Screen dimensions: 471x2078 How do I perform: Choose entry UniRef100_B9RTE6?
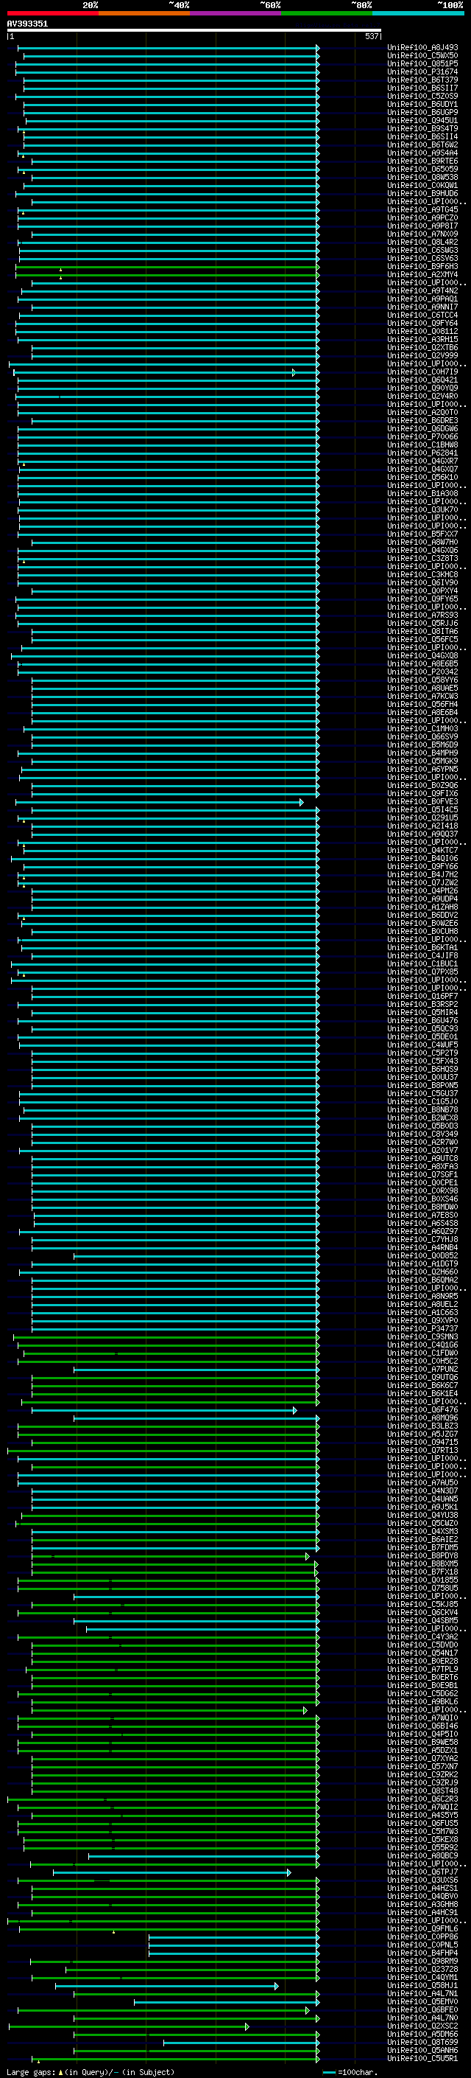click(x=422, y=161)
